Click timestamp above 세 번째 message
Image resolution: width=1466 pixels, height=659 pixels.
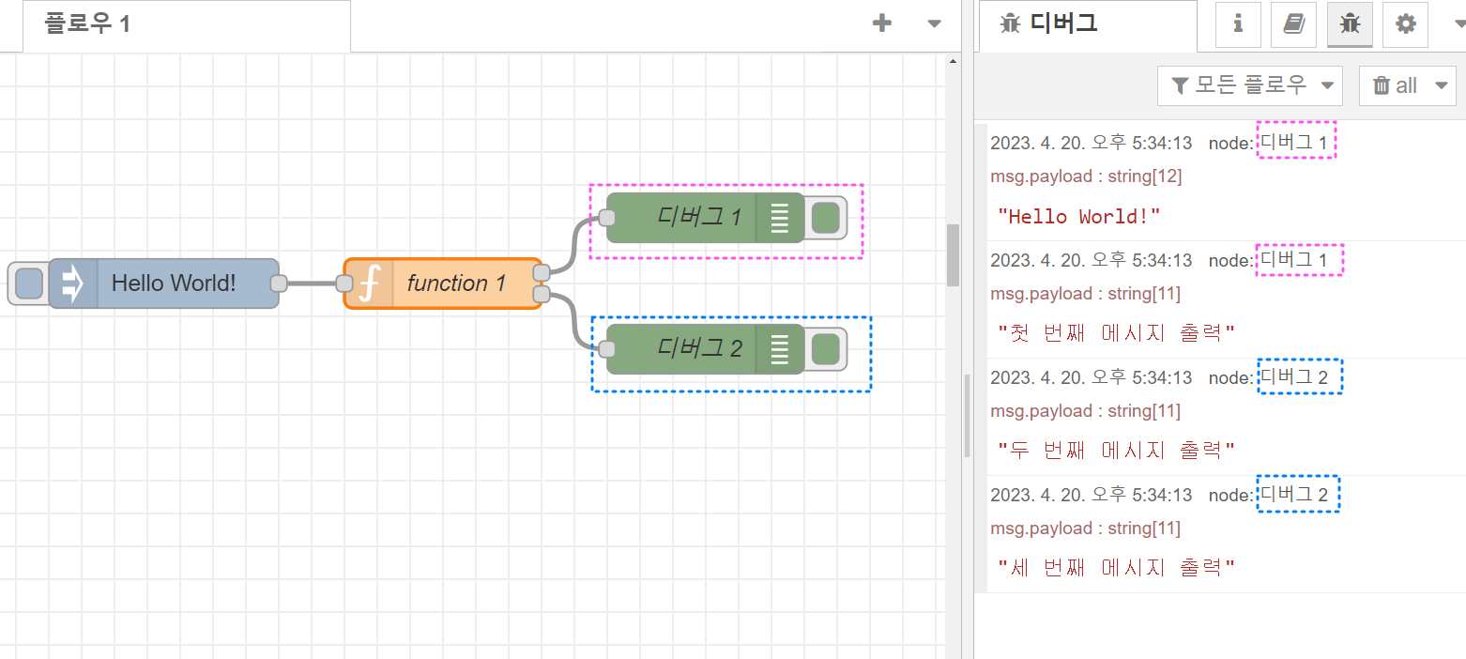click(1091, 495)
